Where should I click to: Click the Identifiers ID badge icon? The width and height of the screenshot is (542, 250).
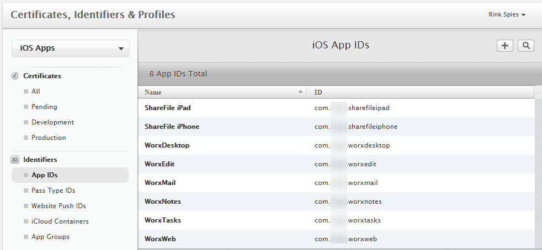(15, 160)
